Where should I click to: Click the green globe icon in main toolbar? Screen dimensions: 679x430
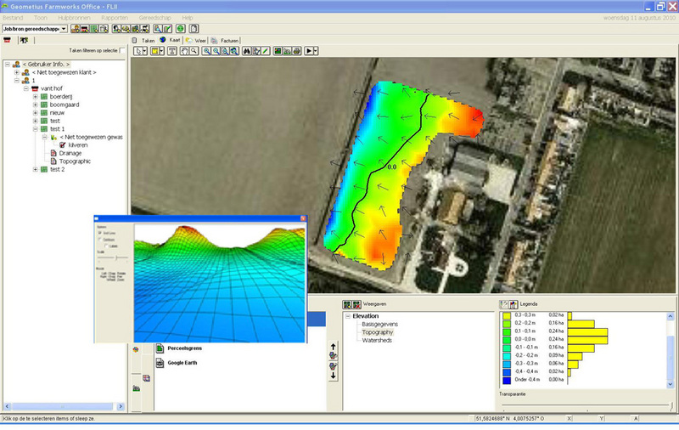[x=180, y=29]
